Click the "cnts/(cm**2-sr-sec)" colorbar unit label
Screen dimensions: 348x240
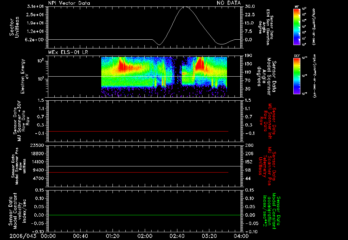click(x=314, y=26)
